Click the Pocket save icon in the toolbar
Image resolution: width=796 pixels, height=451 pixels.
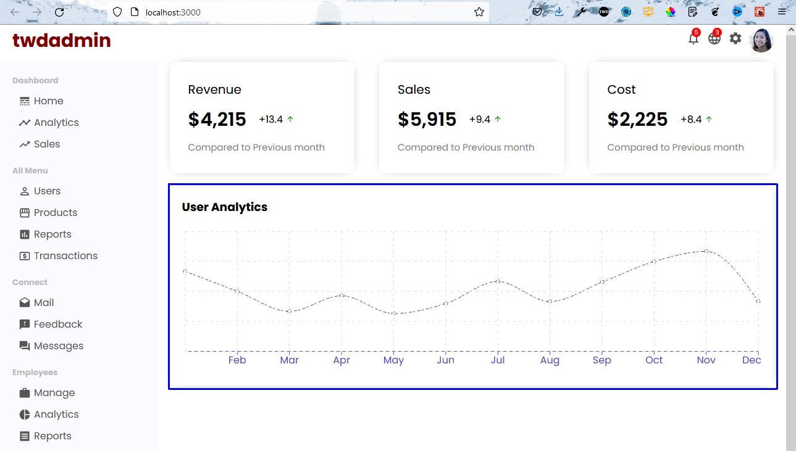pyautogui.click(x=538, y=12)
